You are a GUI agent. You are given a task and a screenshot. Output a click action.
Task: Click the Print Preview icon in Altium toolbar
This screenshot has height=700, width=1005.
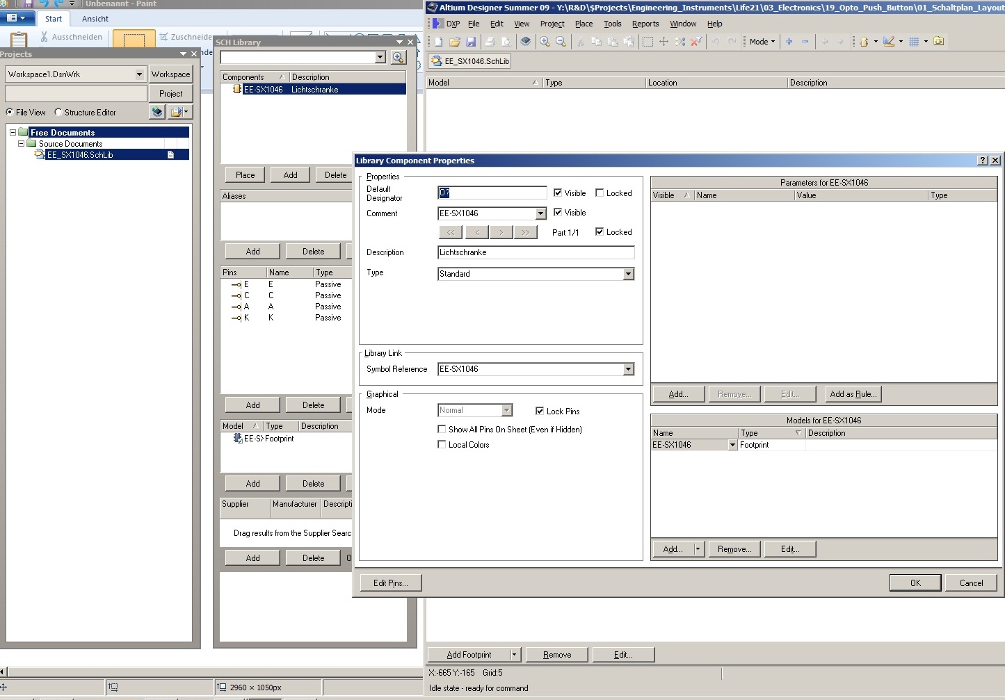(506, 42)
